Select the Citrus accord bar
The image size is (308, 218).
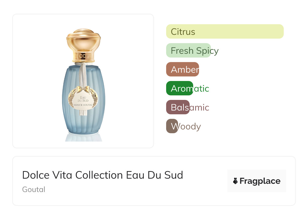point(225,32)
